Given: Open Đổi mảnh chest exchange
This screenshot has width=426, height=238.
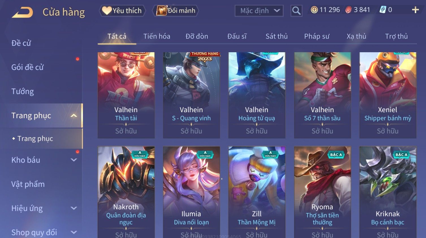Looking at the screenshot, I should pyautogui.click(x=176, y=11).
